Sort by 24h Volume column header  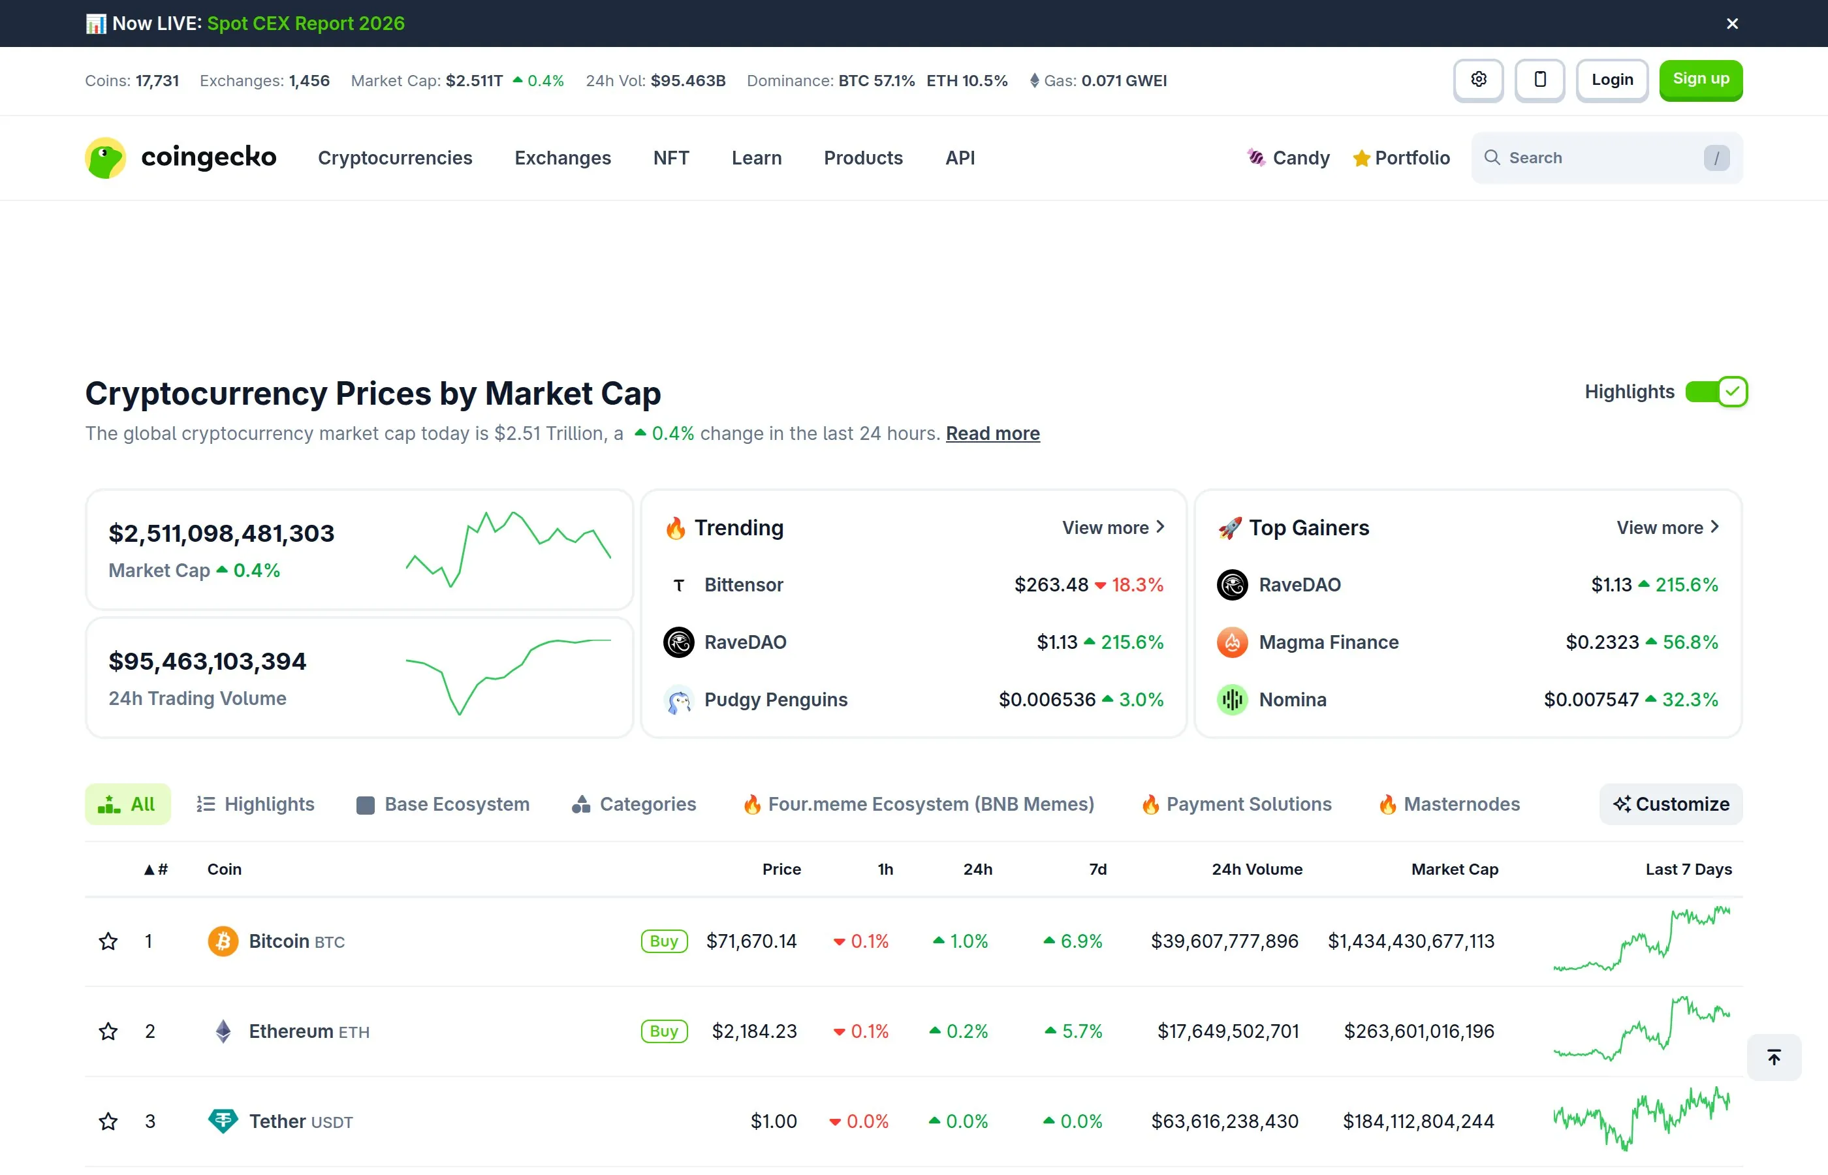(x=1257, y=869)
